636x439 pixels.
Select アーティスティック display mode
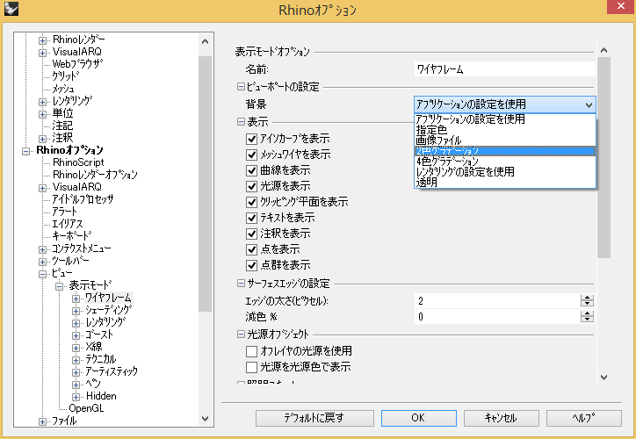pyautogui.click(x=112, y=371)
